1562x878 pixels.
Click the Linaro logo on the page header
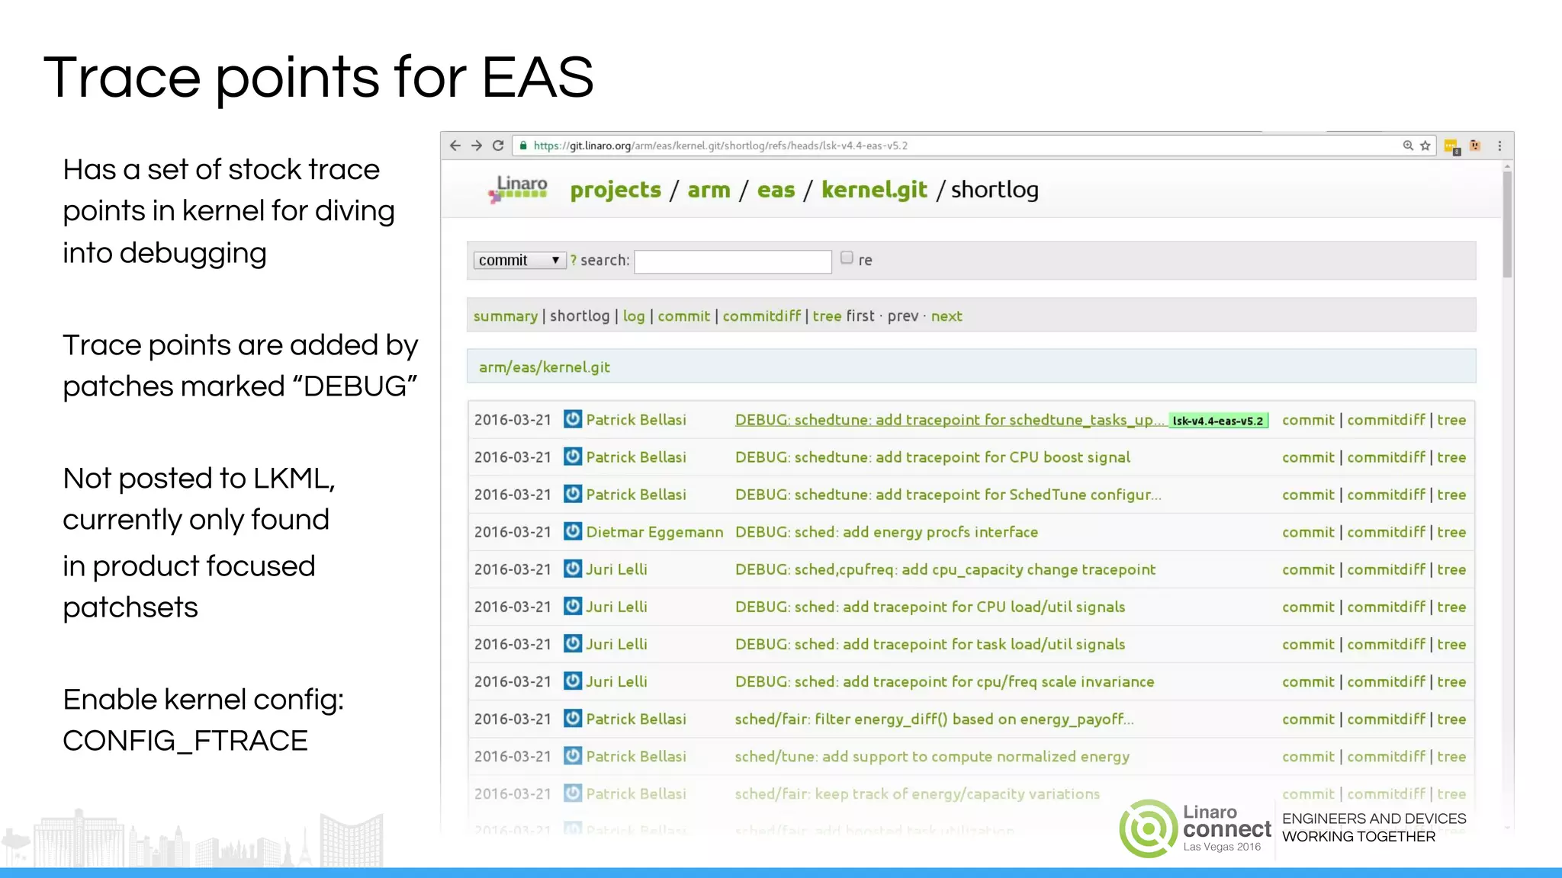pos(519,189)
